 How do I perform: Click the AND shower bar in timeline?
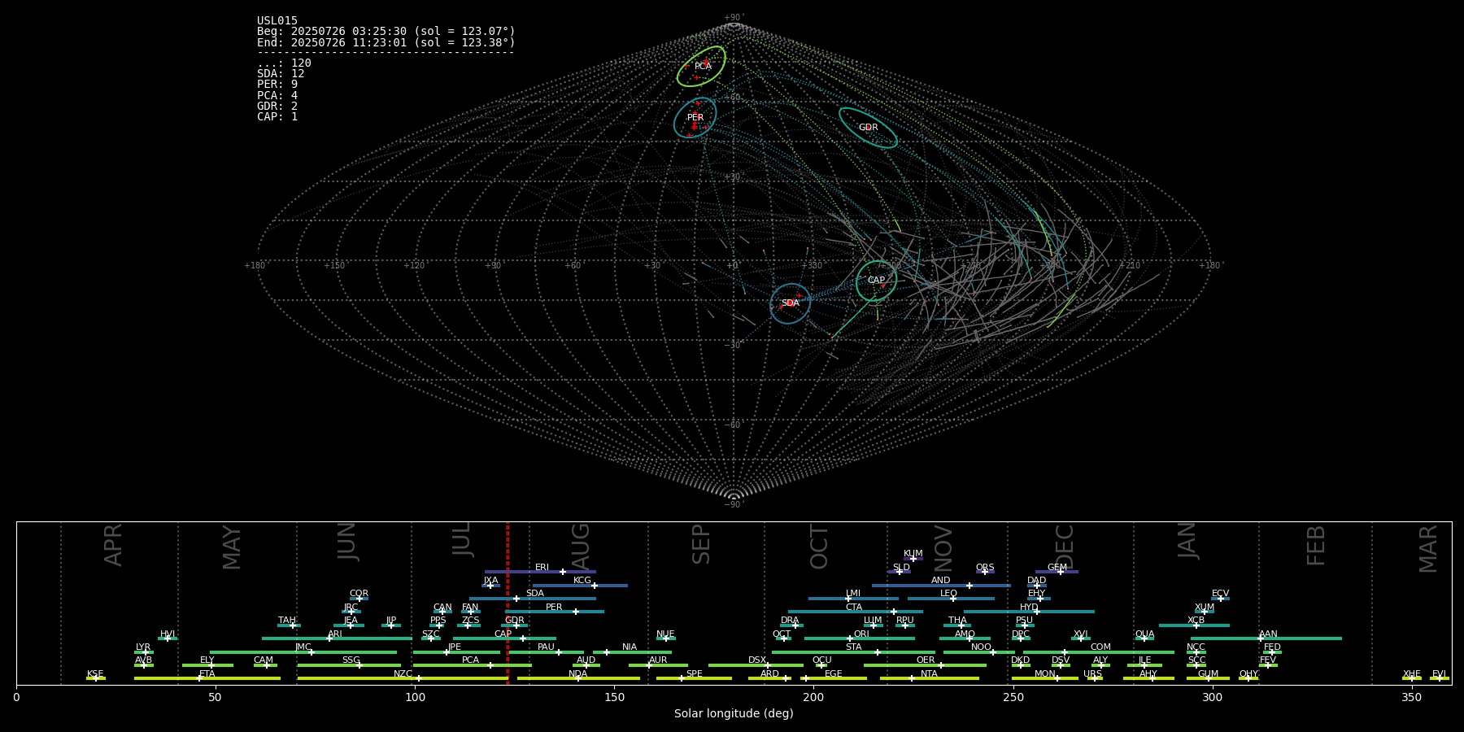941,585
